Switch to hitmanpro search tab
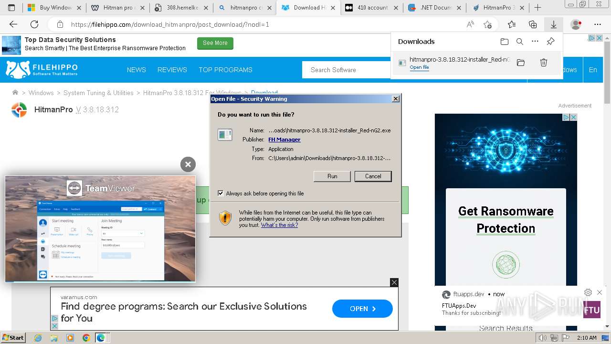Viewport: 611px width, 344px height. click(244, 8)
